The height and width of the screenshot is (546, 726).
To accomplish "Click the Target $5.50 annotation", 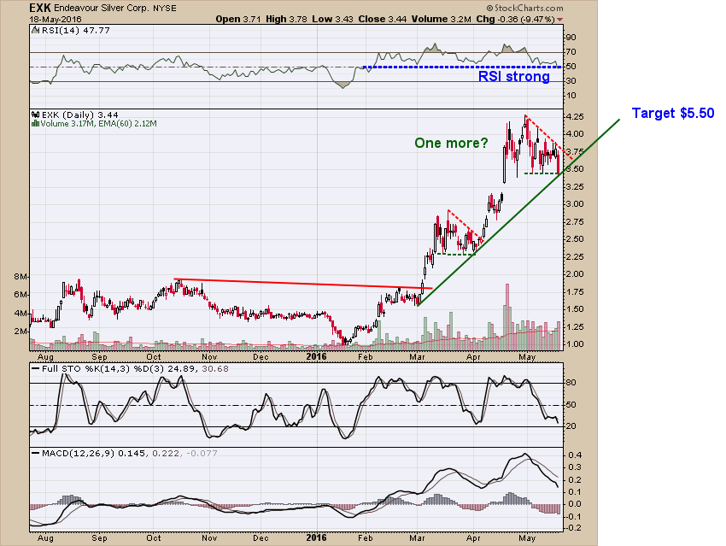I will pos(673,113).
